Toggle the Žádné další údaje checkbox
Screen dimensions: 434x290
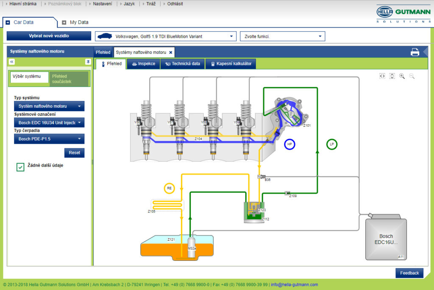pyautogui.click(x=20, y=167)
